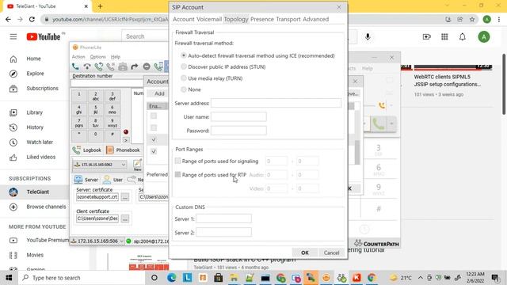This screenshot has height=285, width=507.
Task: Select Auto-detect firewall traversal using ICE
Action: pos(184,55)
